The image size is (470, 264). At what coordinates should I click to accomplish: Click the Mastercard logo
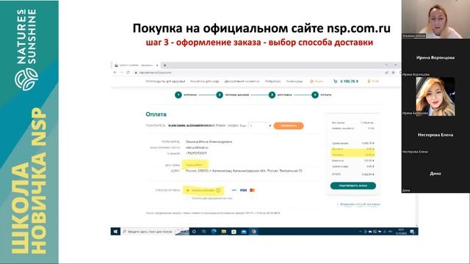tap(252, 191)
